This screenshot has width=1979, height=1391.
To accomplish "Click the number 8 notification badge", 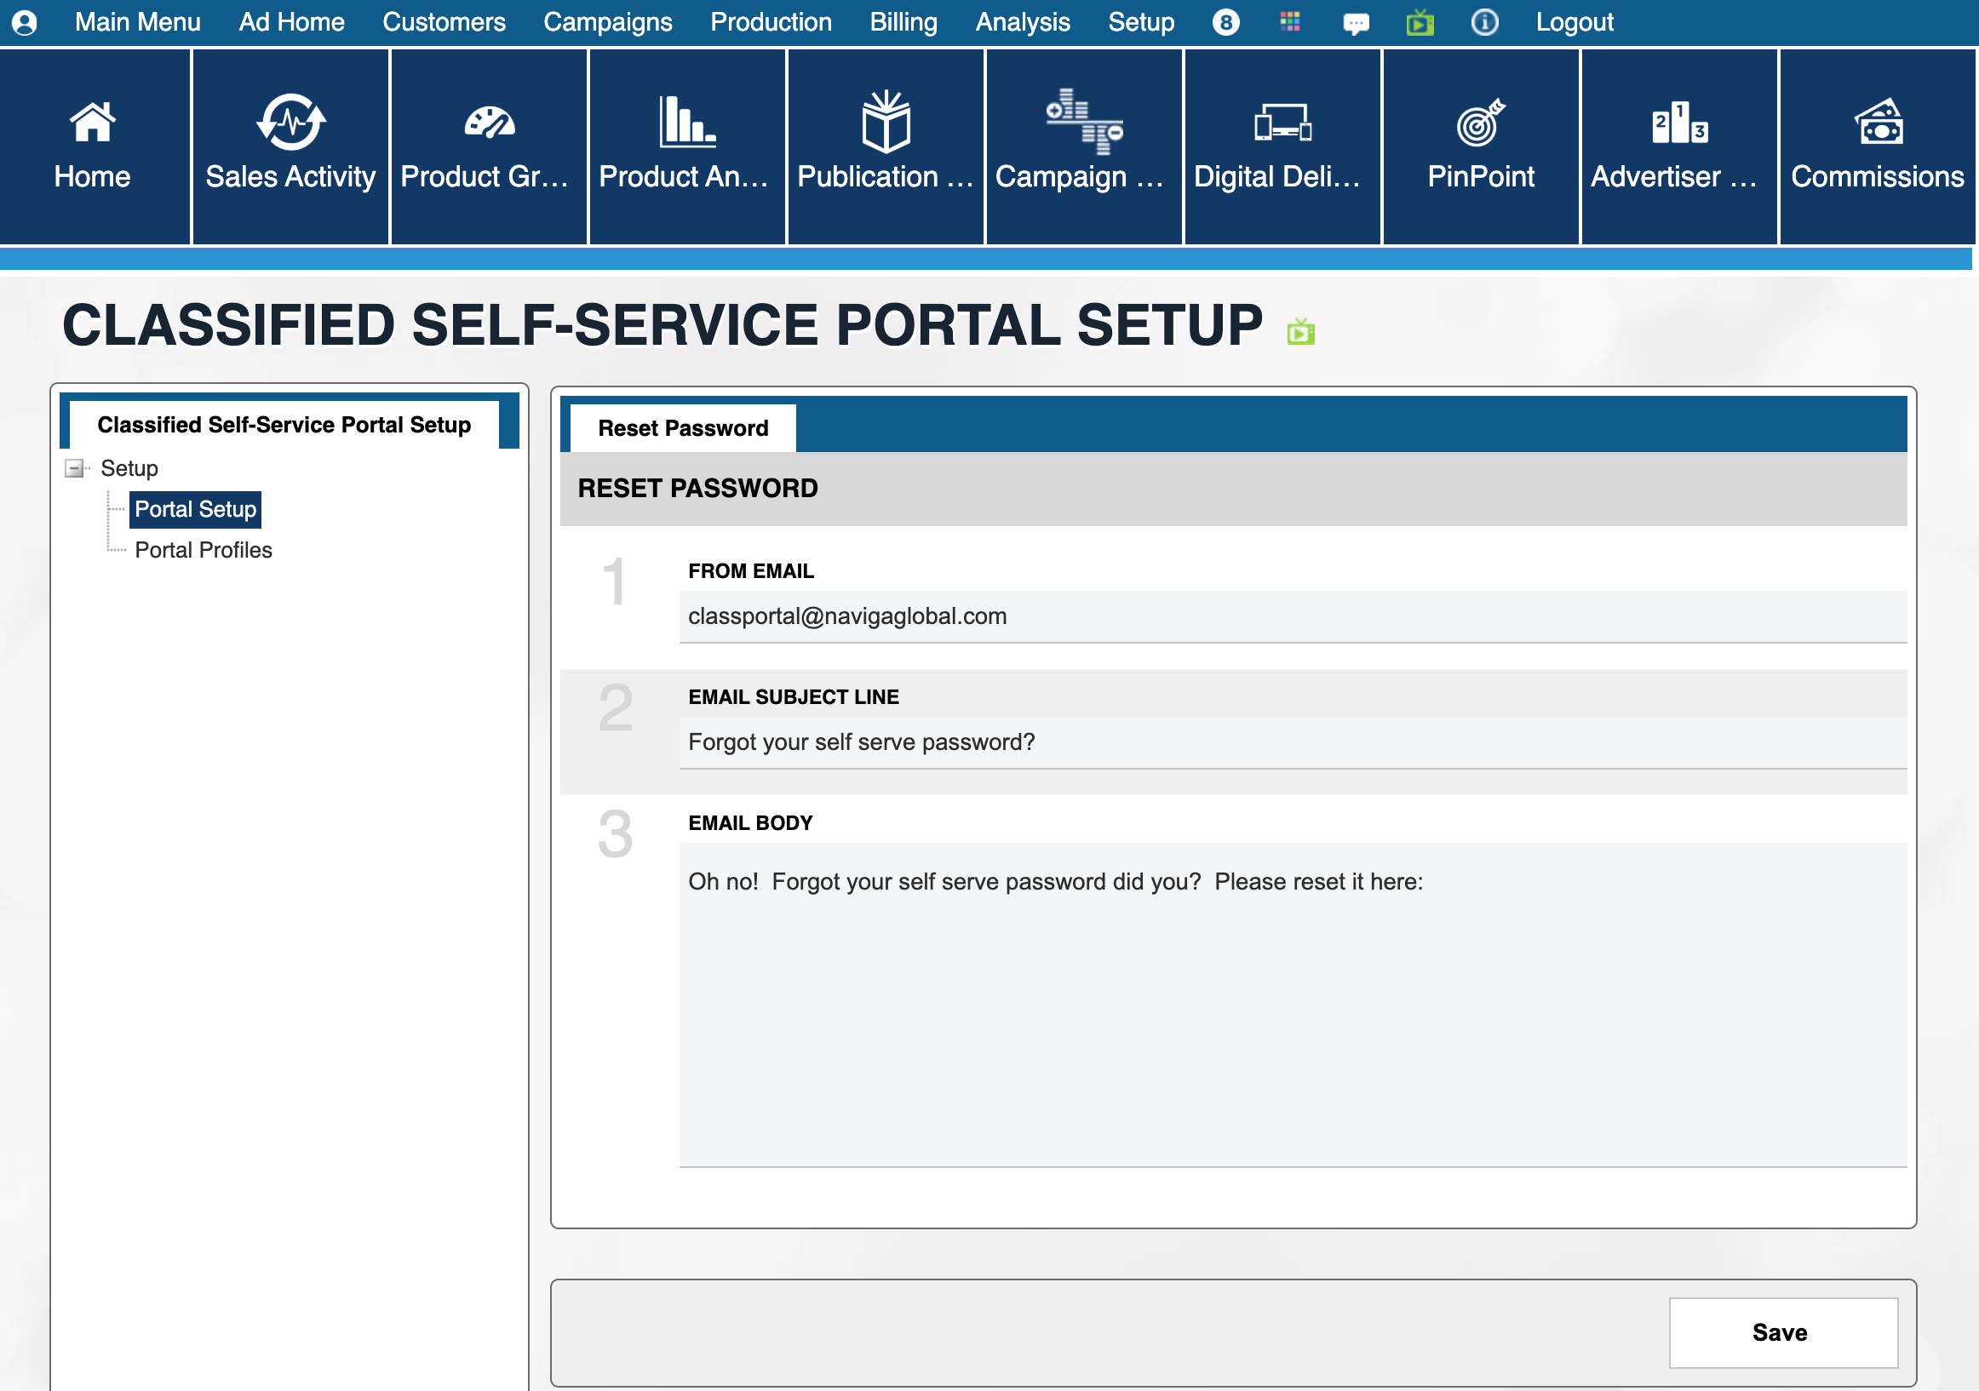I will [1225, 22].
